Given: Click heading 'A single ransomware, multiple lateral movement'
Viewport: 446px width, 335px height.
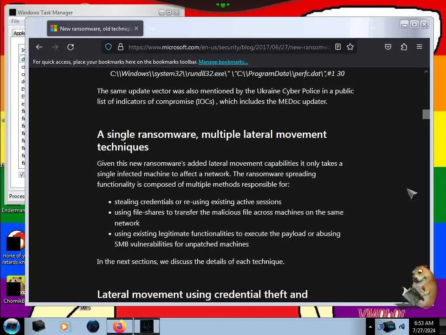Looking at the screenshot, I should tap(212, 140).
